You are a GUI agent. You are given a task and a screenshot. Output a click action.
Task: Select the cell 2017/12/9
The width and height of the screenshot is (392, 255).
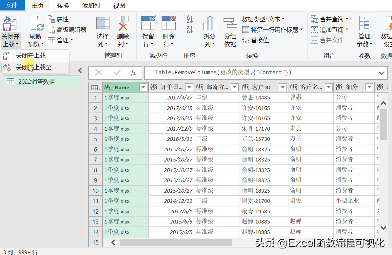pyautogui.click(x=171, y=129)
